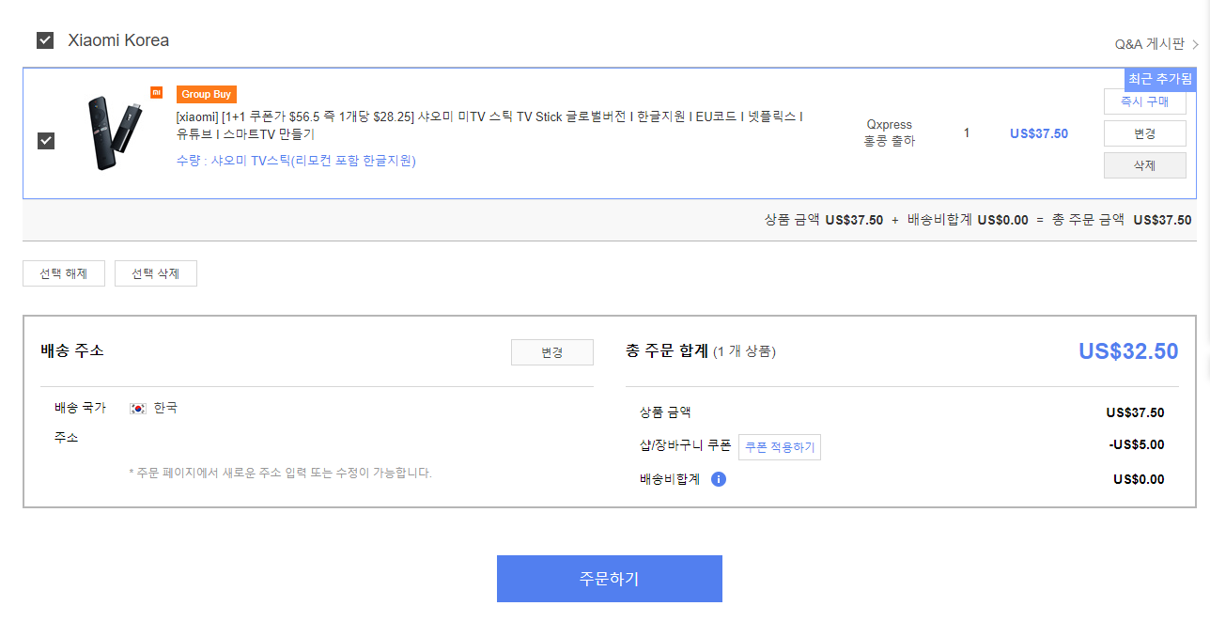Open the Q&A 게시판 link
The height and width of the screenshot is (637, 1210).
tap(1150, 44)
